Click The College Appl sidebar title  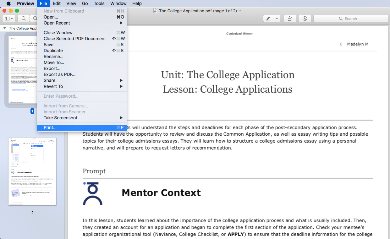pyautogui.click(x=23, y=28)
